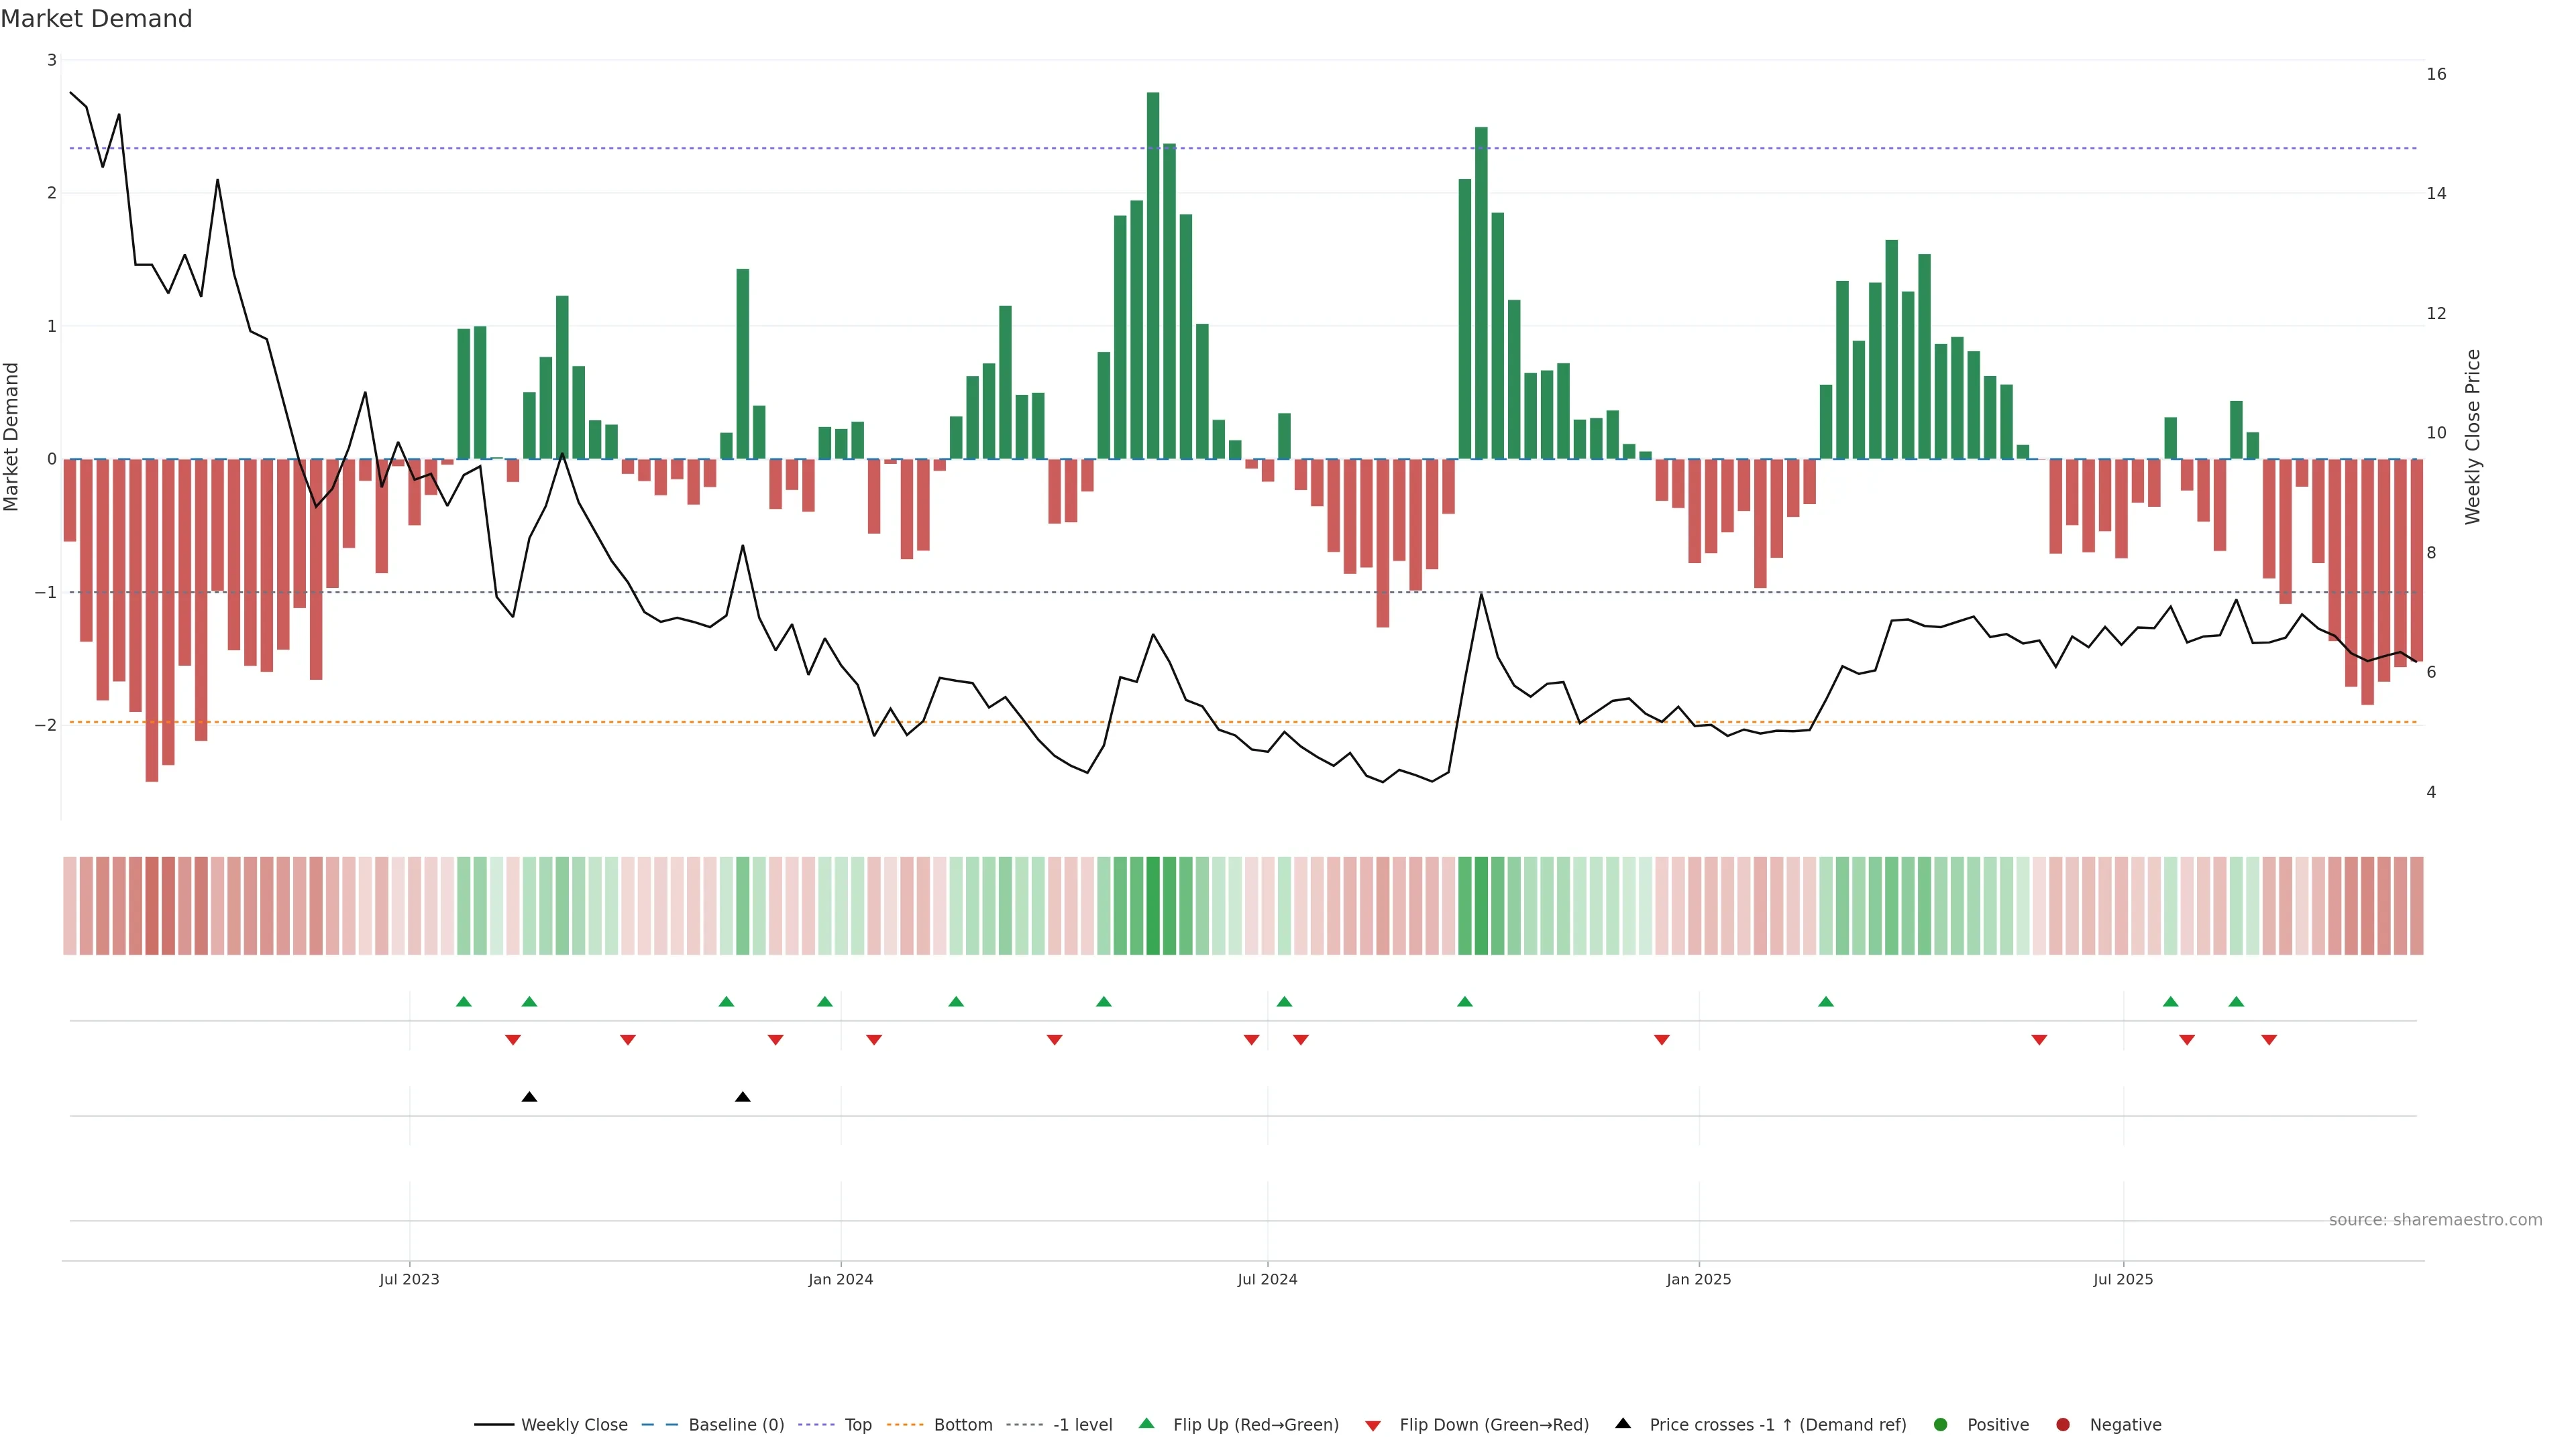
Task: Click the black Price crosses -1 legend triangle
Action: point(1623,1423)
